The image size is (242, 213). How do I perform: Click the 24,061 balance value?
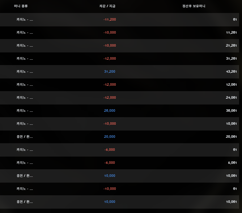231,98
